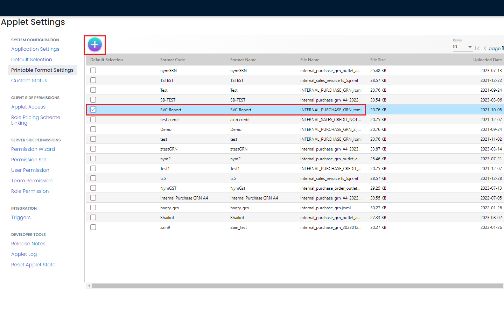Open Application Settings in sidebar
Screen dimensions: 504x315
tap(35, 49)
